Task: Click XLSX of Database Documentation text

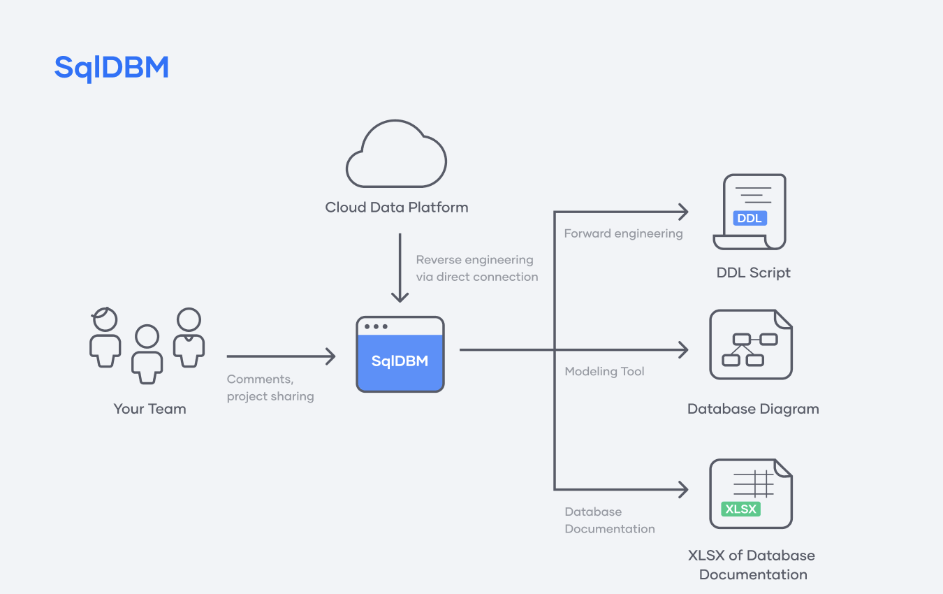Action: click(752, 565)
